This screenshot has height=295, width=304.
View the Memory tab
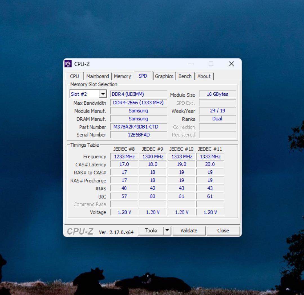click(x=122, y=76)
